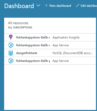Select the Edit dashboard command
Image resolution: width=97 pixels, height=111 pixels.
tap(86, 6)
